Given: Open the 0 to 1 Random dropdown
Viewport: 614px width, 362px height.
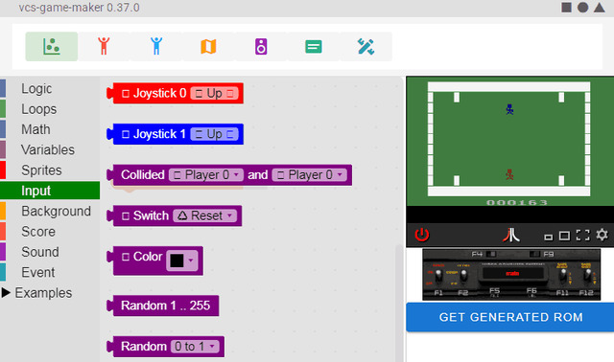Looking at the screenshot, I should tap(195, 347).
